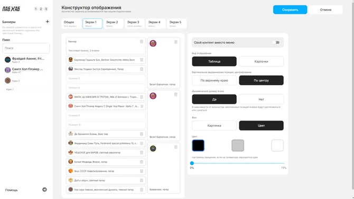This screenshot has width=354, height=199.
Task: Click the Баварское card round logo
Action: (153, 148)
